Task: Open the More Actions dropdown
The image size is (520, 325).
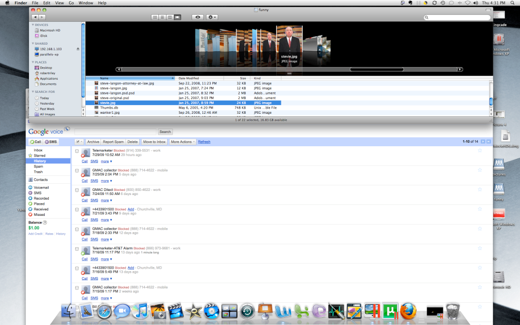Action: [182, 142]
